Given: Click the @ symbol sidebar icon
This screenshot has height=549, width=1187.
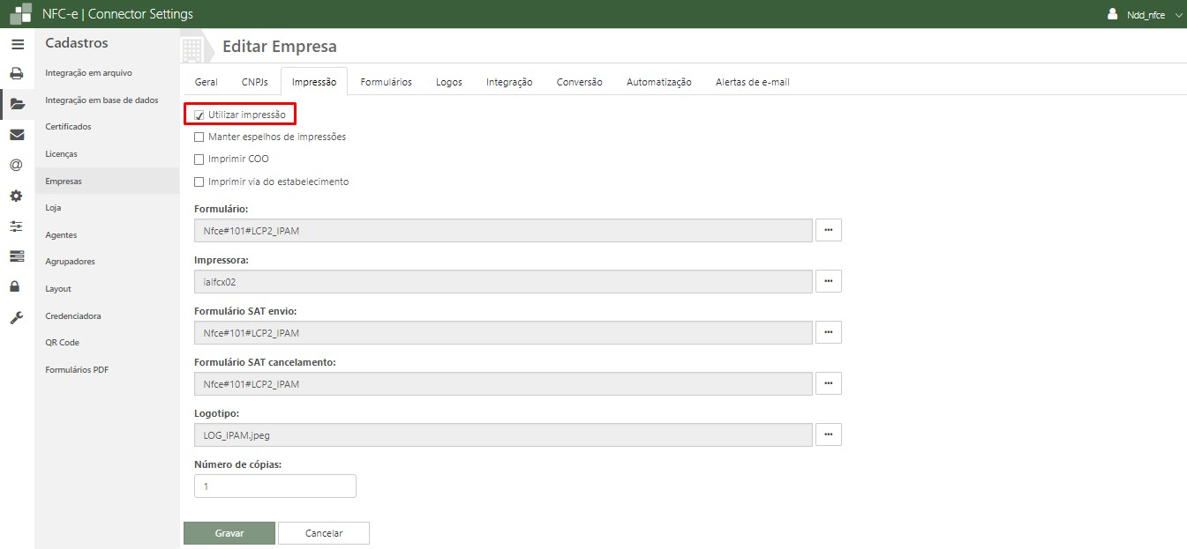Looking at the screenshot, I should point(16,165).
